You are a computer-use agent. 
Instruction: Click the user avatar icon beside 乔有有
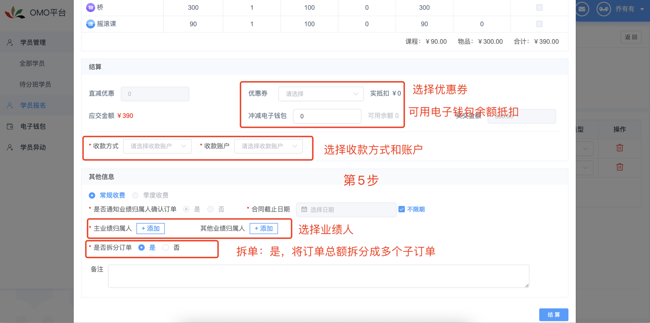(604, 9)
